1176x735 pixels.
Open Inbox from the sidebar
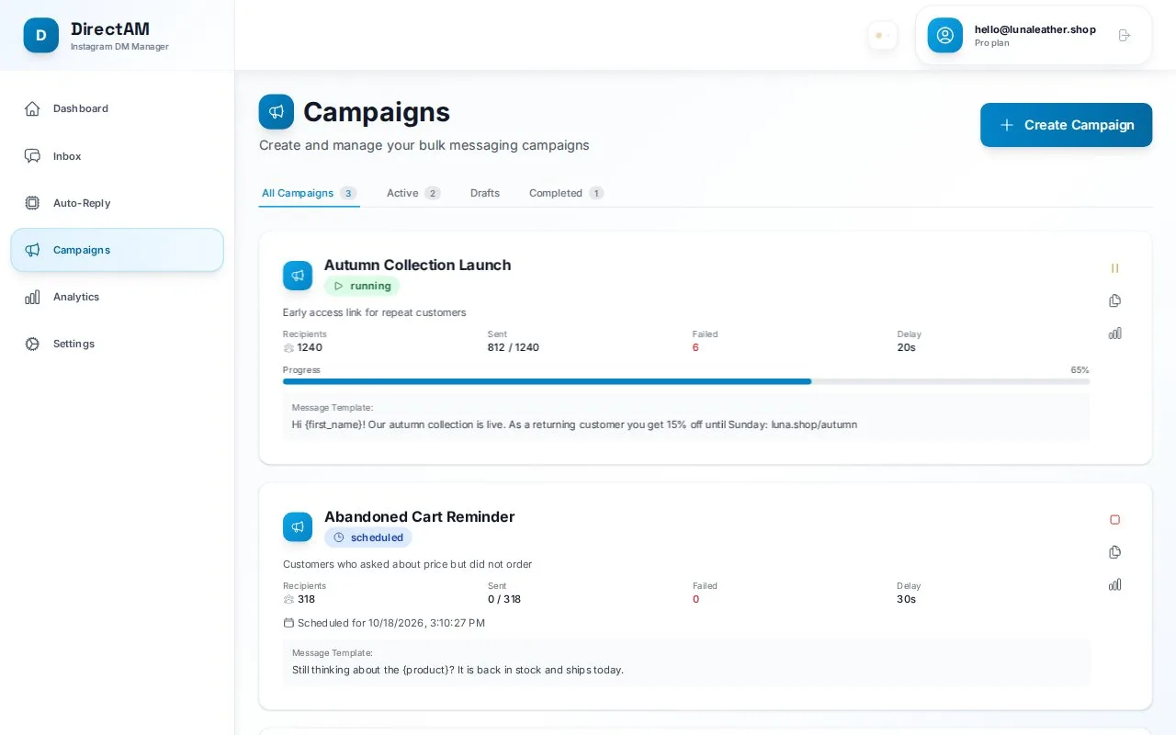(67, 156)
